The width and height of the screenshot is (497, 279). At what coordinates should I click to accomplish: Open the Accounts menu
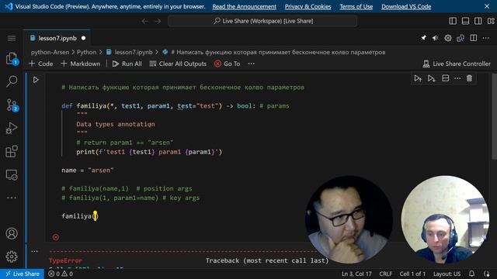(12, 233)
